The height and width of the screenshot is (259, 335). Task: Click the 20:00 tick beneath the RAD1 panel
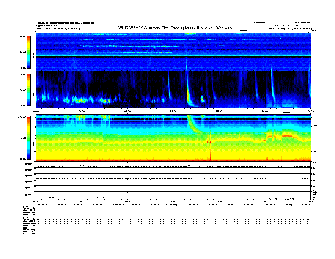265,111
